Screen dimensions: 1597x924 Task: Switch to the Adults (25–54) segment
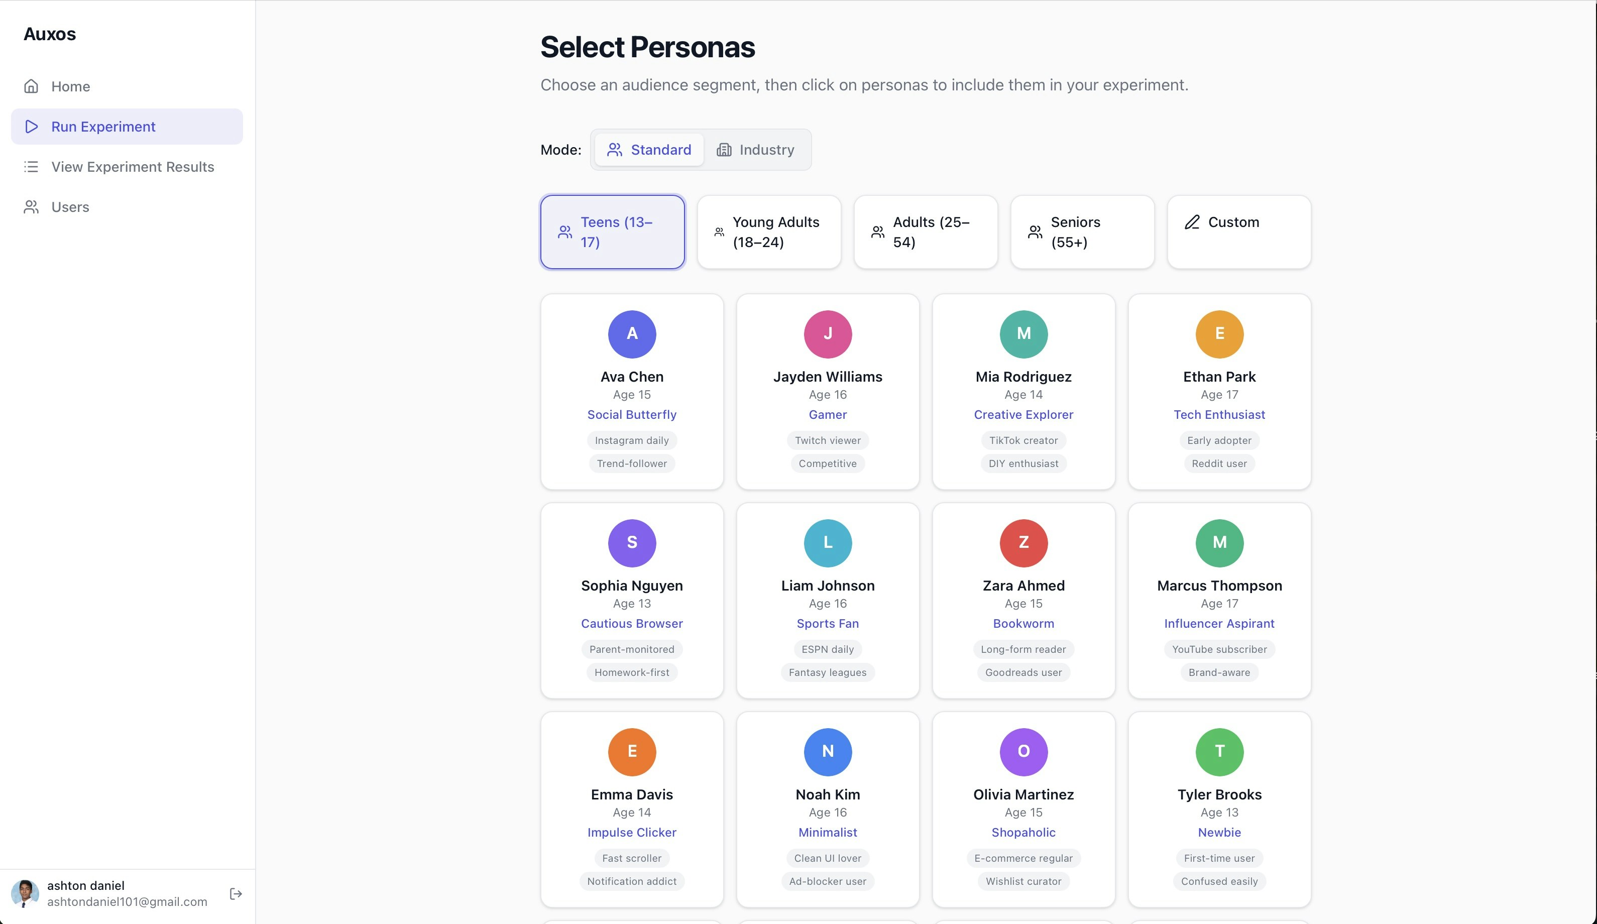click(x=925, y=232)
